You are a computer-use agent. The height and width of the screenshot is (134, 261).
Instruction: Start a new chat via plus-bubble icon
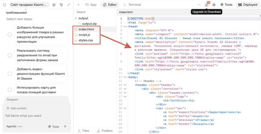click(x=54, y=5)
